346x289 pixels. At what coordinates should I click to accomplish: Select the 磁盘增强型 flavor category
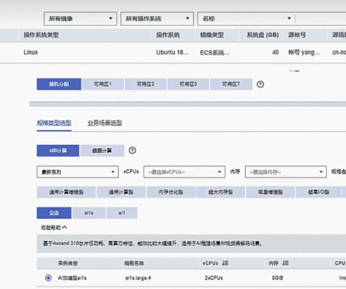pyautogui.click(x=270, y=192)
